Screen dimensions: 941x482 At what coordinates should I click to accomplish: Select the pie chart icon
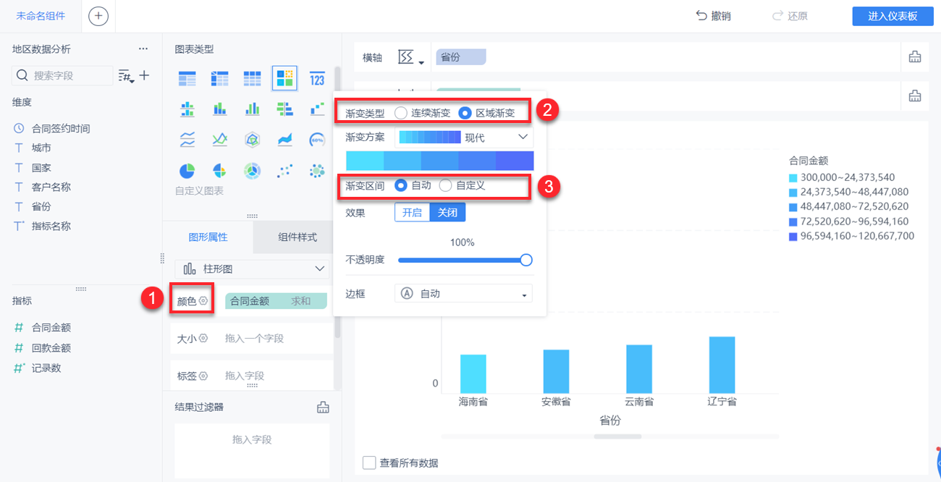coord(187,171)
